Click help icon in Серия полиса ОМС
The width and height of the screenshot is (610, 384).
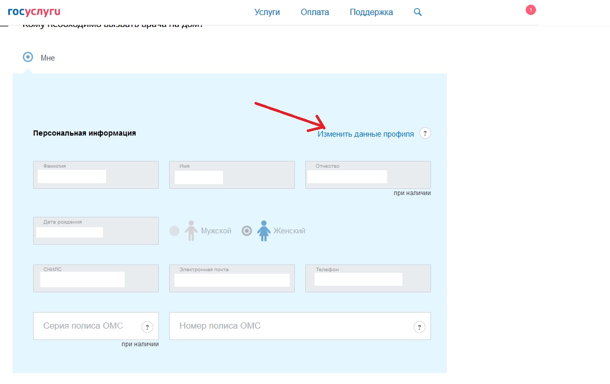[x=147, y=327]
